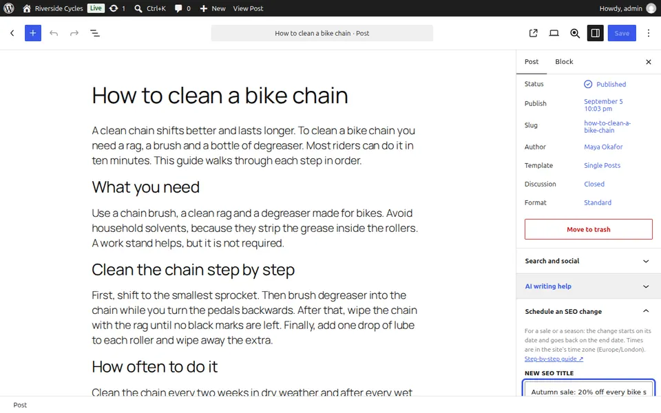Viewport: 661px width, 413px height.
Task: Click the Live site status badge
Action: coord(96,8)
